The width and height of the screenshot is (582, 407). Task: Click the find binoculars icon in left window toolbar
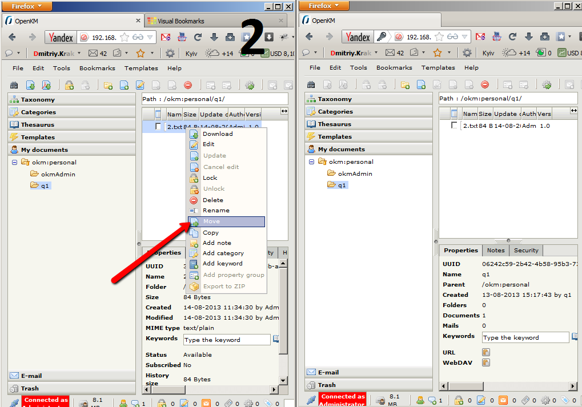tap(14, 86)
